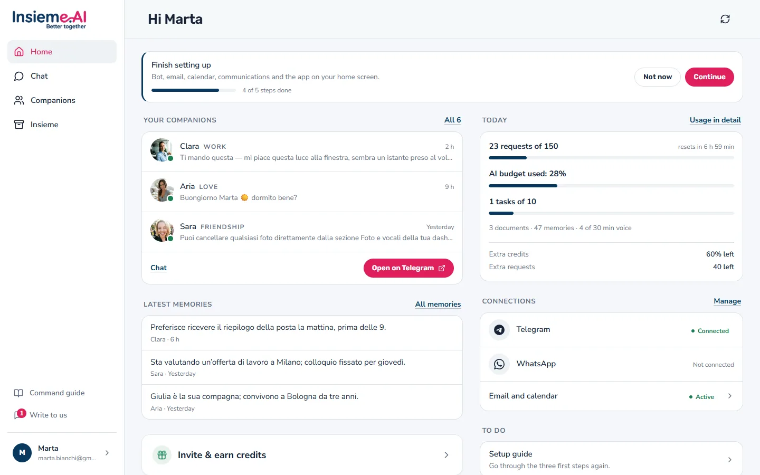Open the memory about posta la mattina
Screen dimensions: 760x475
(302, 333)
